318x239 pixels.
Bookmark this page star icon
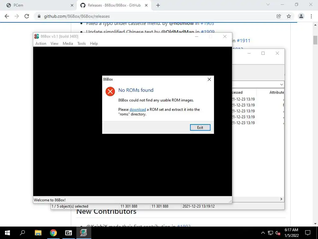point(289,16)
